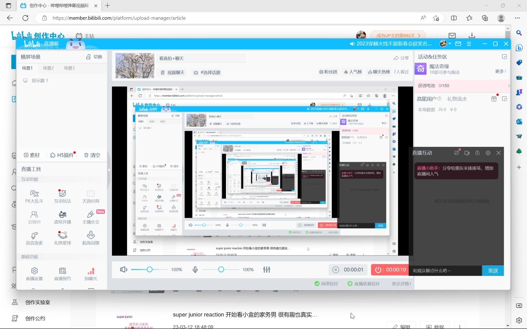
Task: Open the 语聊房 tool
Action: tap(34, 218)
